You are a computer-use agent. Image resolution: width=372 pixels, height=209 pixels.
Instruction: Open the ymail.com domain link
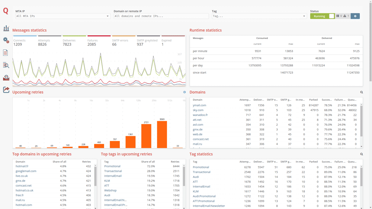point(199,105)
